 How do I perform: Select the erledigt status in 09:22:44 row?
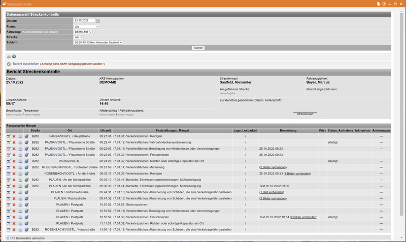click(332, 143)
